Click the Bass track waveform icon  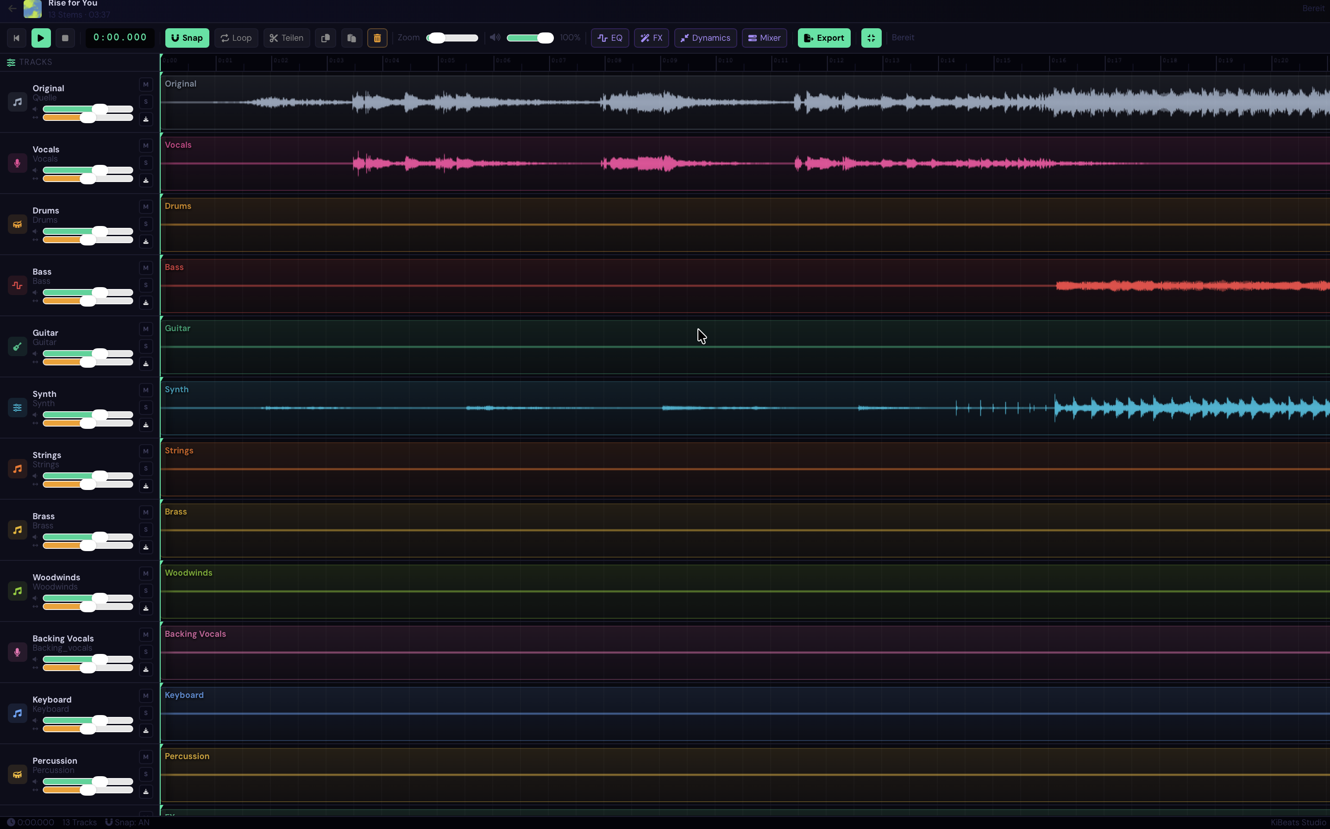pyautogui.click(x=18, y=285)
